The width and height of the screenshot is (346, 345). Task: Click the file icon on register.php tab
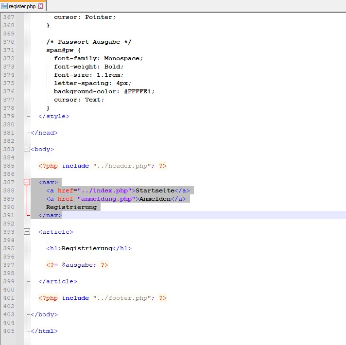4,6
